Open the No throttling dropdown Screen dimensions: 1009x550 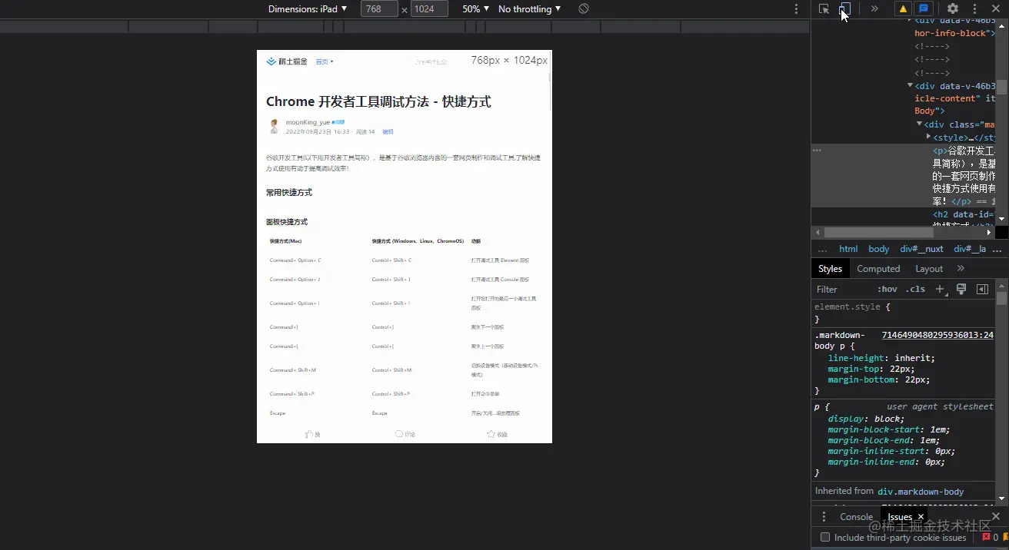(x=529, y=9)
